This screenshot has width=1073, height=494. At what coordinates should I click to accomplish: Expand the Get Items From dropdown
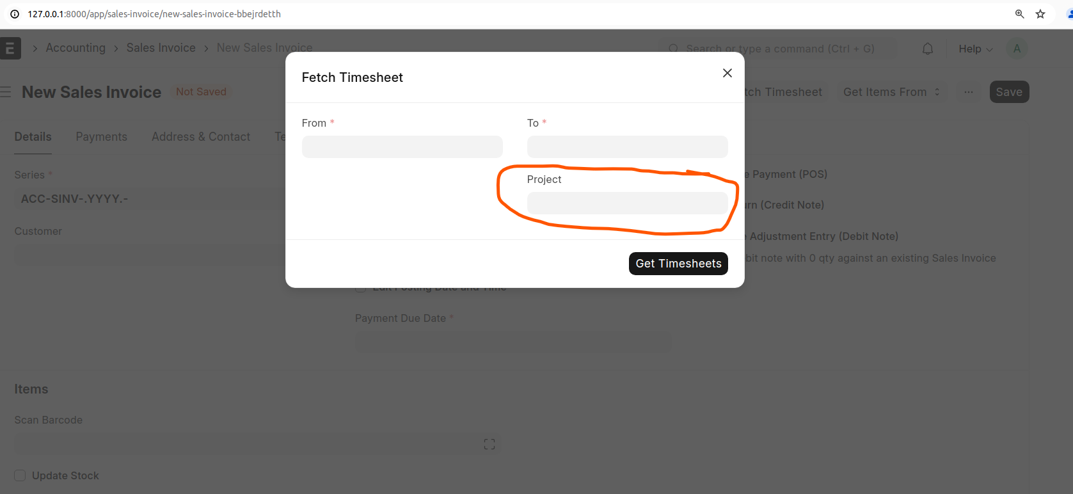point(891,92)
